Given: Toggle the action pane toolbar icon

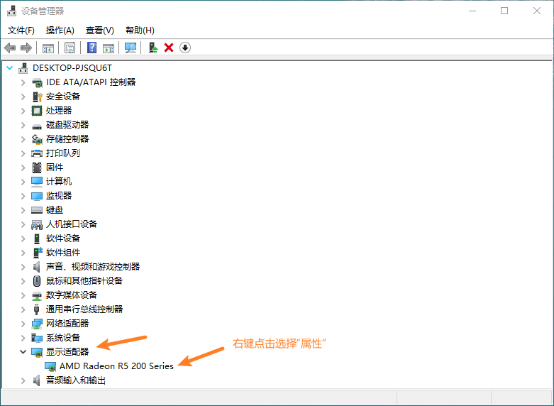Looking at the screenshot, I should 109,48.
